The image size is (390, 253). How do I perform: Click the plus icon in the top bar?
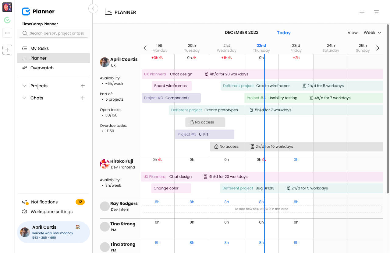(x=362, y=12)
